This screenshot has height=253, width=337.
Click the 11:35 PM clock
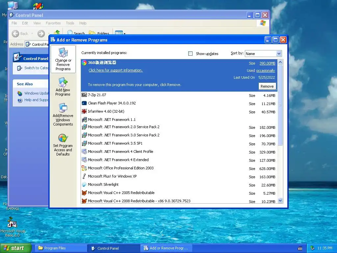(324, 248)
